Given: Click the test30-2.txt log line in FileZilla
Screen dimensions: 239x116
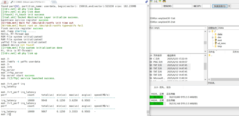Looking at the screenshot, I should point(163,22).
